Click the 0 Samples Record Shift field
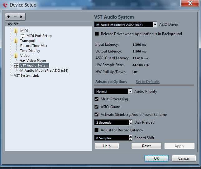The height and width of the screenshot is (169, 201). point(112,138)
